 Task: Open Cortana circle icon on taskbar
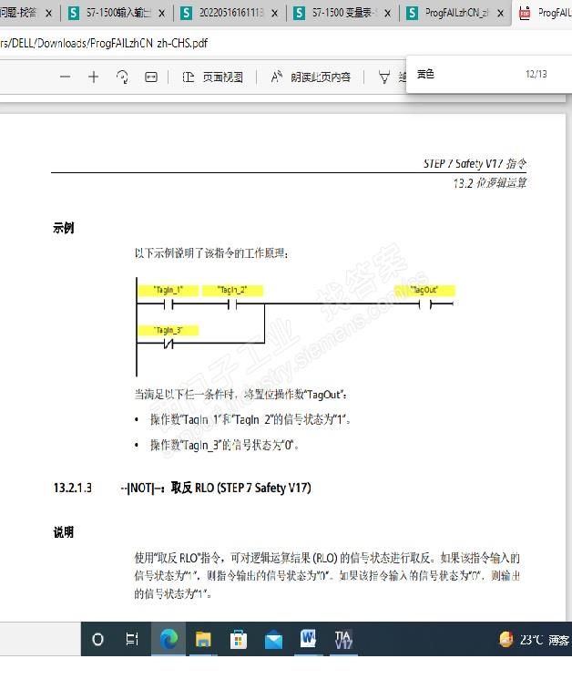(x=97, y=639)
